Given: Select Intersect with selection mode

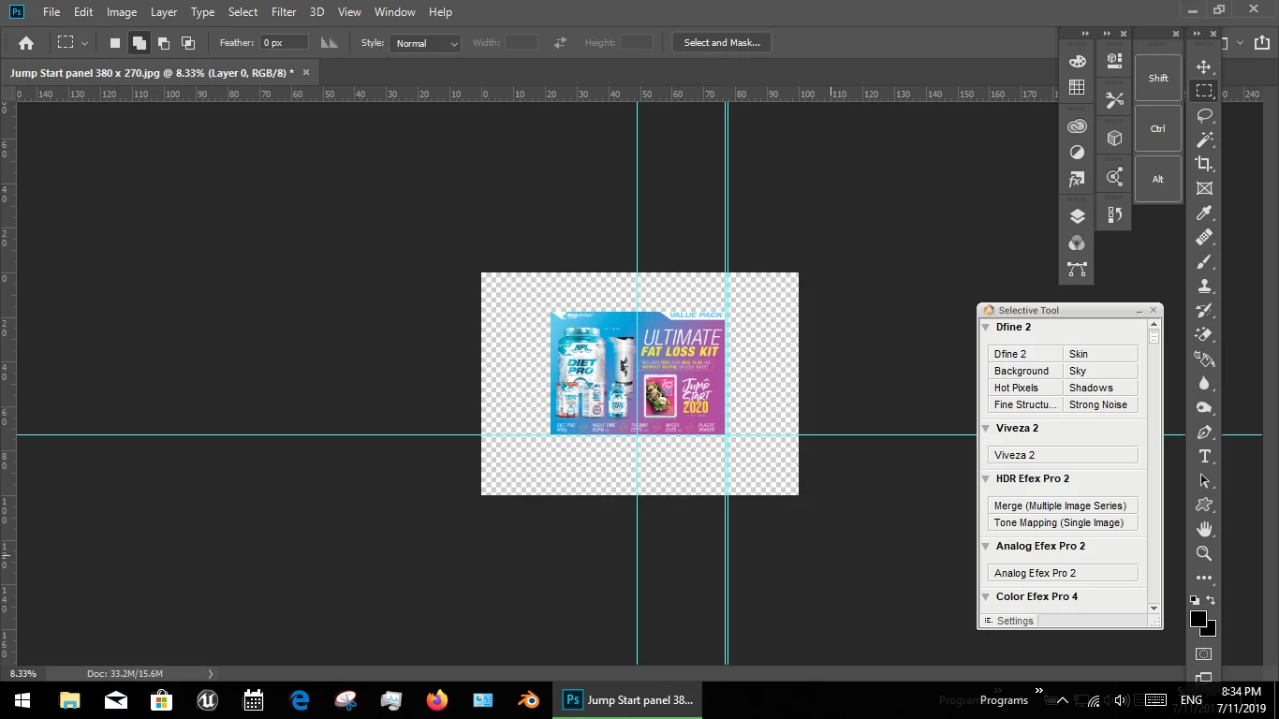Looking at the screenshot, I should 188,43.
